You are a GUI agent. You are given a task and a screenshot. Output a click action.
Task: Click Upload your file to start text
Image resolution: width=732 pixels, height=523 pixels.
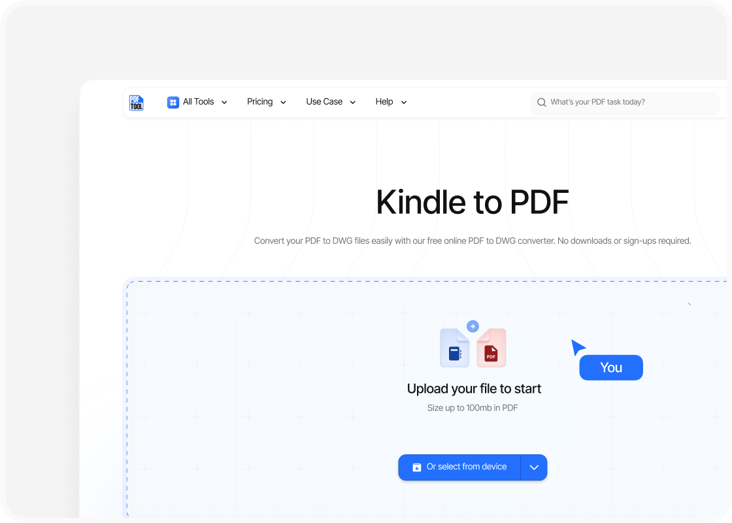tap(474, 389)
